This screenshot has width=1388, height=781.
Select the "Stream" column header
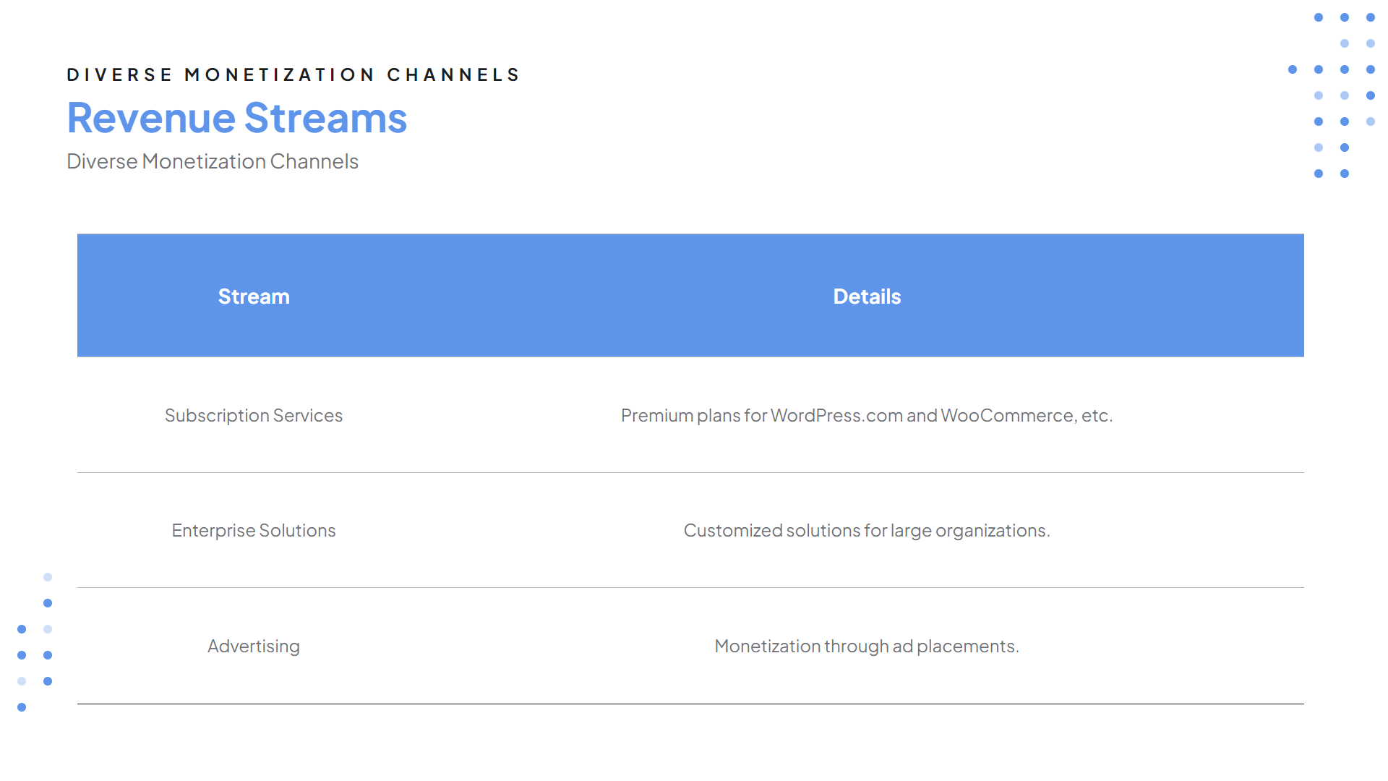pyautogui.click(x=254, y=296)
